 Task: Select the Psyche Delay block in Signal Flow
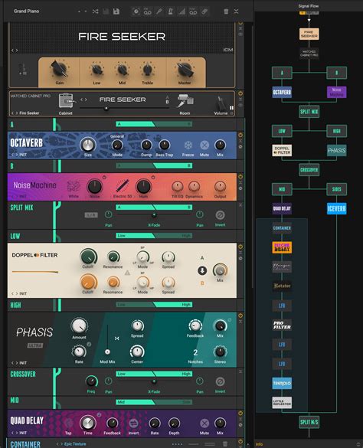[x=282, y=247]
